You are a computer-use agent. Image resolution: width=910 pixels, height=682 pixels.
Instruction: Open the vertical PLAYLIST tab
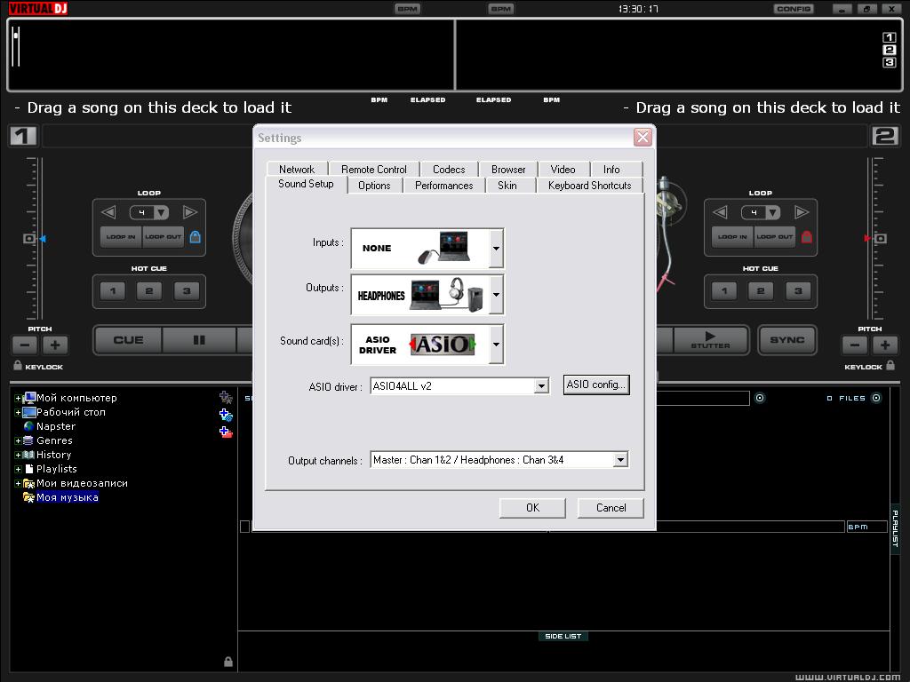[895, 529]
